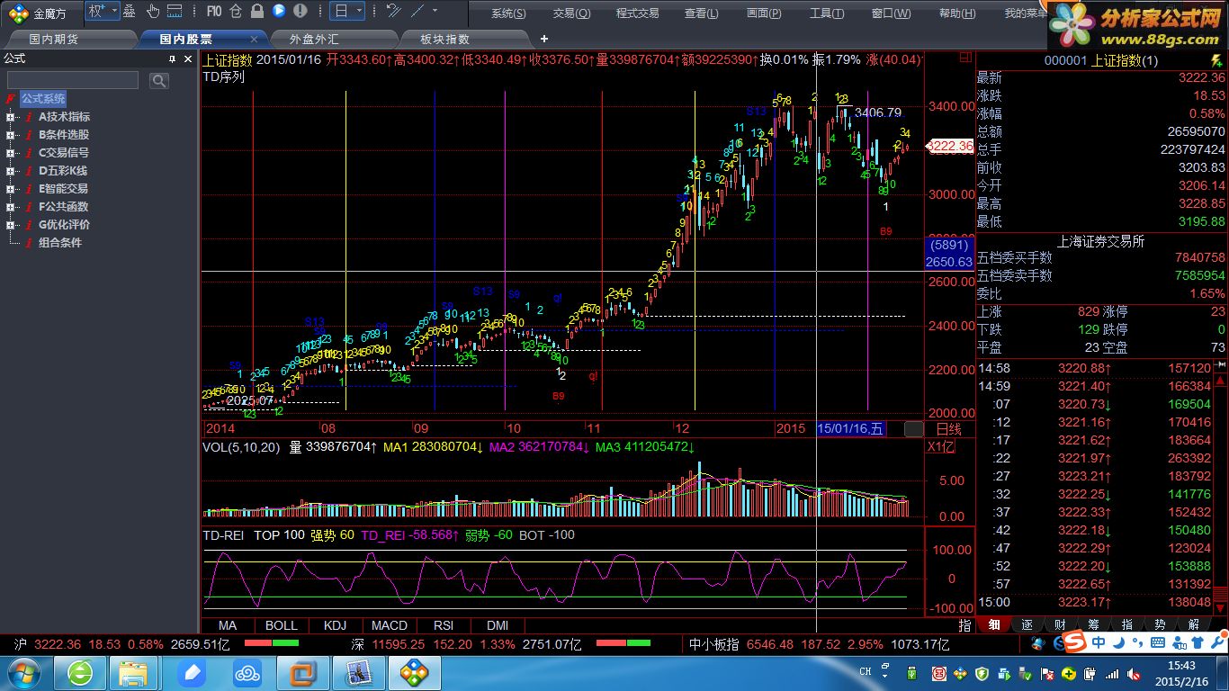1229x691 pixels.
Task: Switch to the 财 finance tab
Action: (x=1060, y=625)
